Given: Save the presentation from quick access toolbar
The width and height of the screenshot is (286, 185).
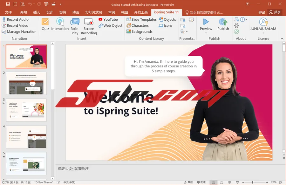Looking at the screenshot, I should coord(8,4).
